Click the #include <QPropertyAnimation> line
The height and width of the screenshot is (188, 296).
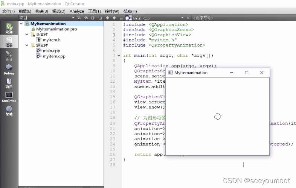[164, 45]
